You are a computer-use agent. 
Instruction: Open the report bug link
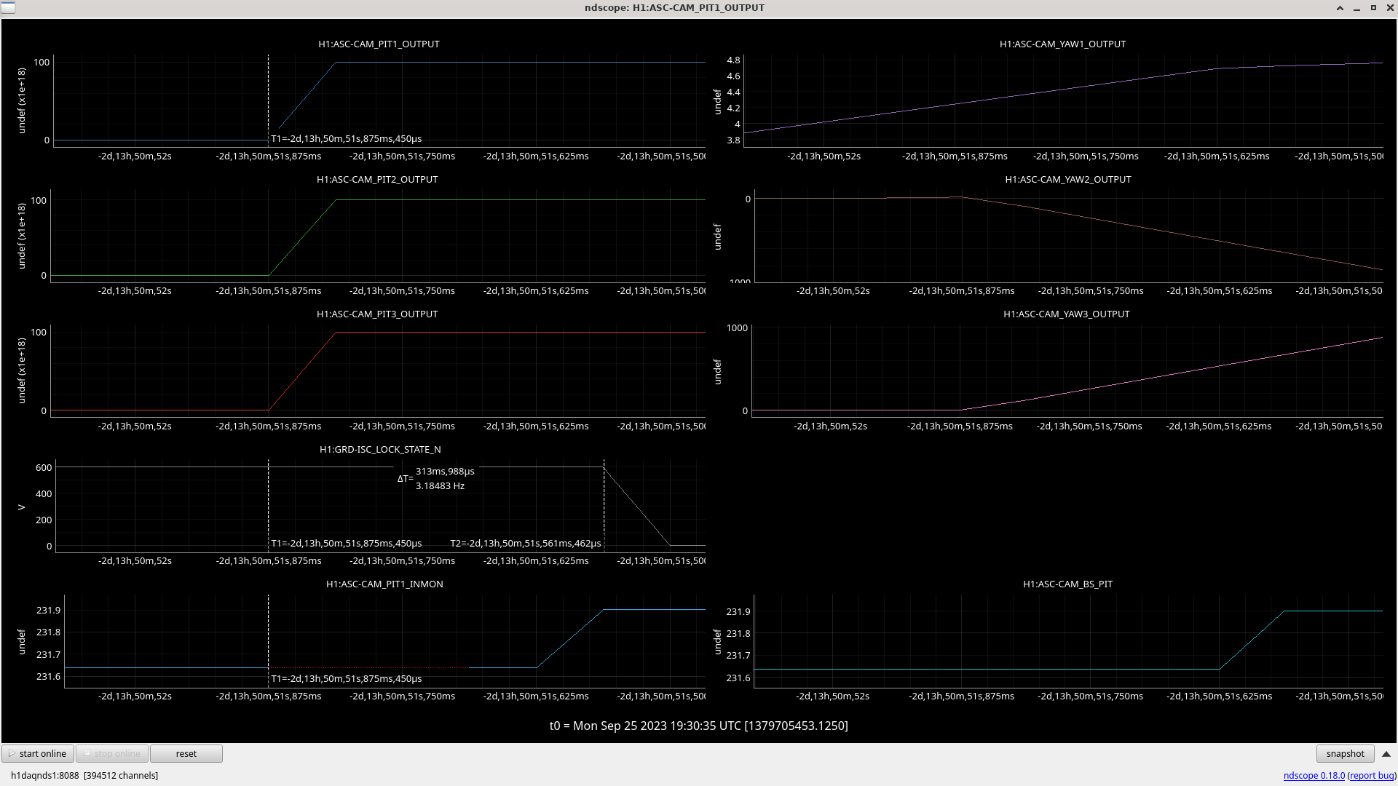click(x=1372, y=775)
